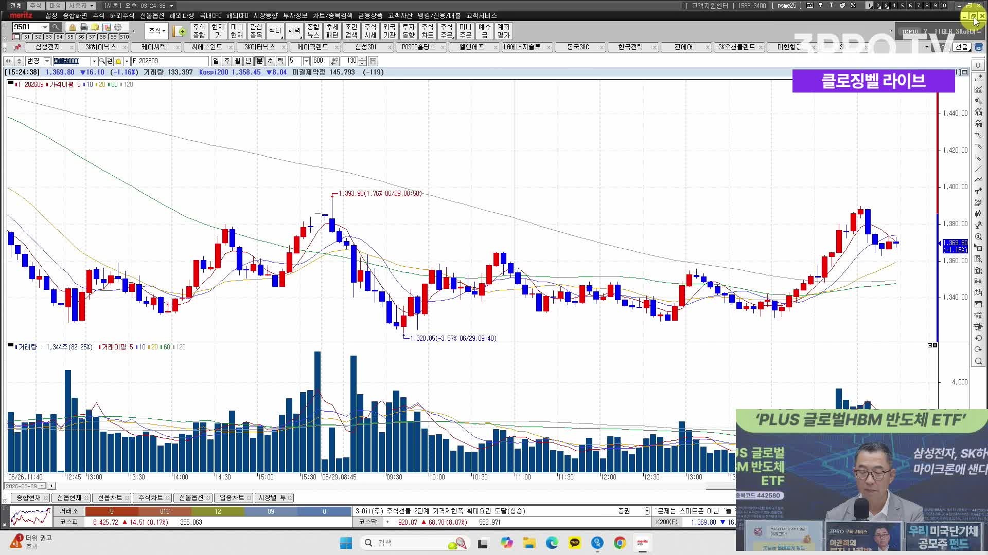Viewport: 988px width, 555px height.
Task: Open the 2026-06-29 date dropdown below chart
Action: [x=42, y=486]
